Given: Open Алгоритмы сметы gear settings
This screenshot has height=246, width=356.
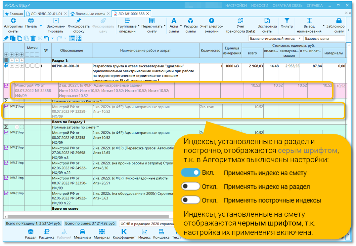Looking at the screenshot, I should [x=13, y=21].
